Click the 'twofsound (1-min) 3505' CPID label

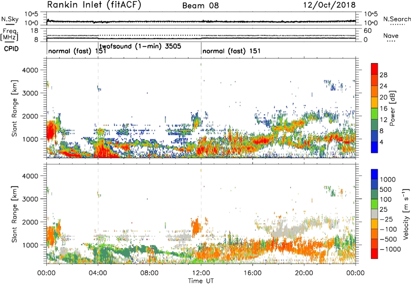(x=140, y=46)
